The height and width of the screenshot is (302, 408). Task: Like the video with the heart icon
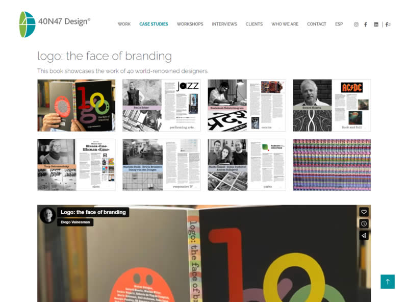click(x=364, y=212)
